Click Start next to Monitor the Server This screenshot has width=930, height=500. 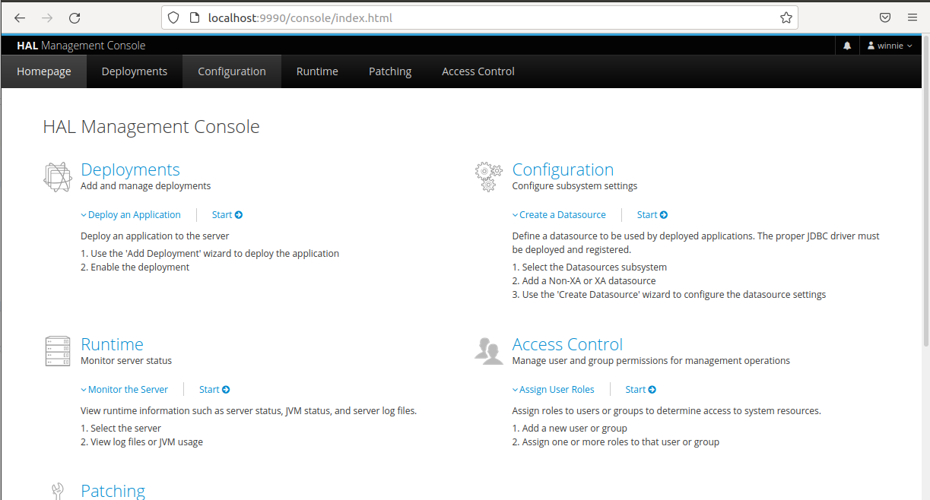(x=214, y=389)
